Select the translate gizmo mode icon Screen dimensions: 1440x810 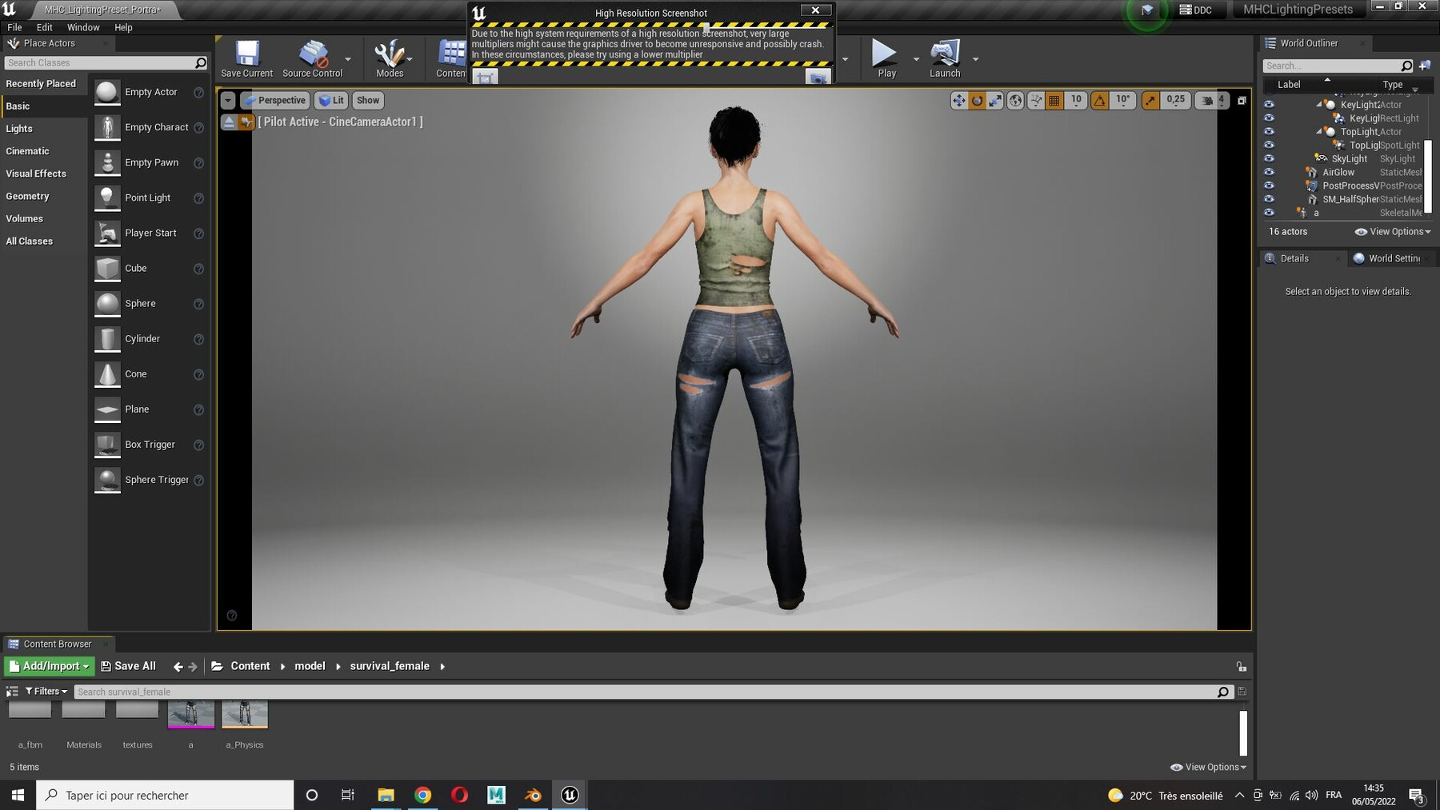pyautogui.click(x=958, y=100)
